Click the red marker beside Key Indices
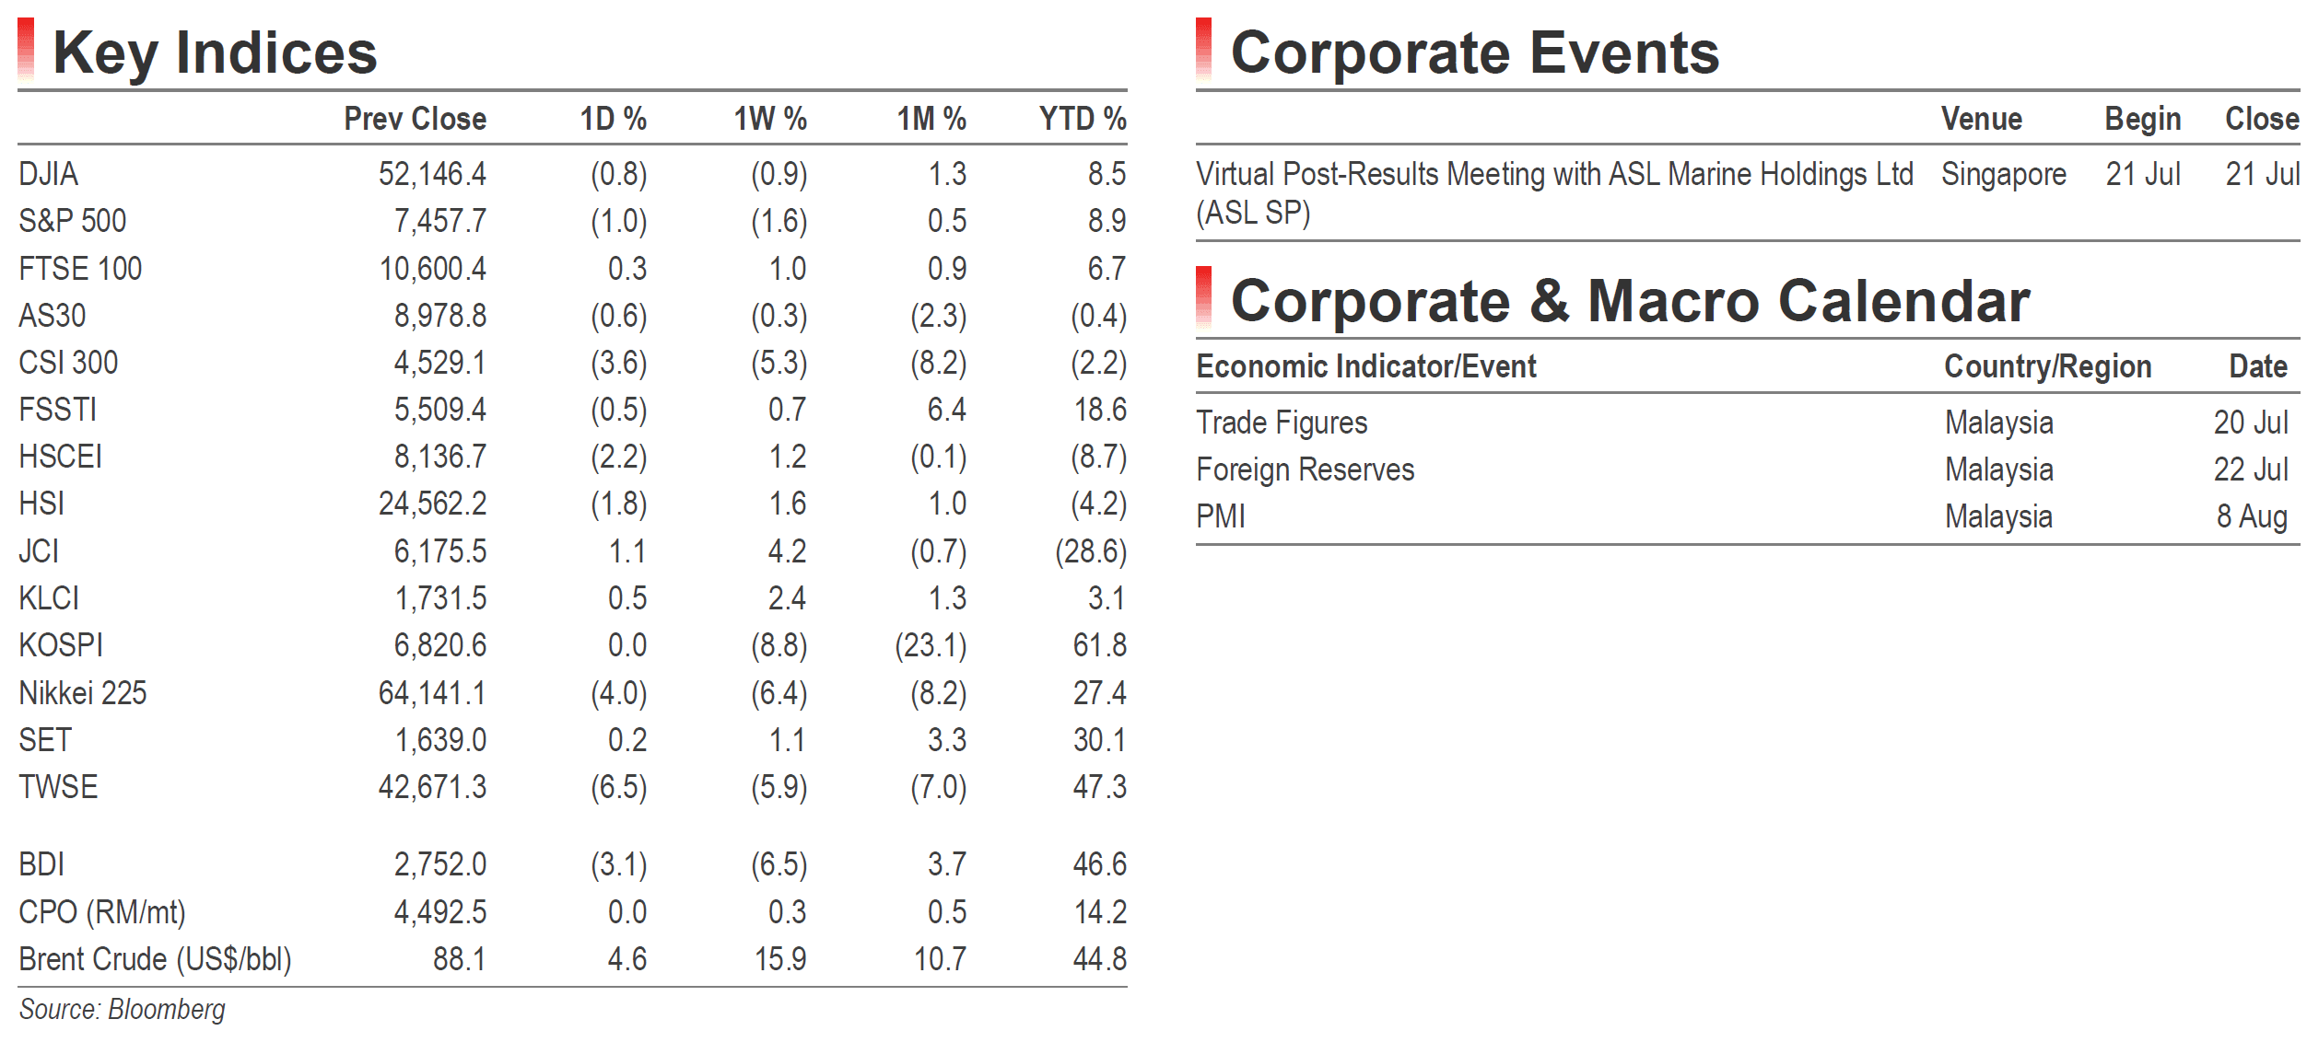Screen dimensions: 2307x1054 point(26,48)
